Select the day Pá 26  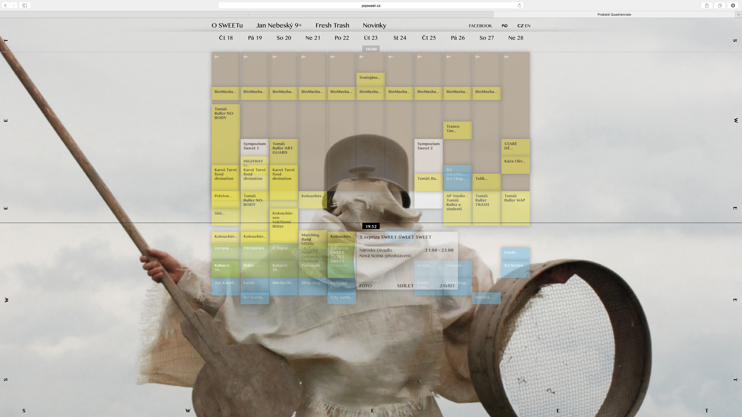(x=458, y=38)
